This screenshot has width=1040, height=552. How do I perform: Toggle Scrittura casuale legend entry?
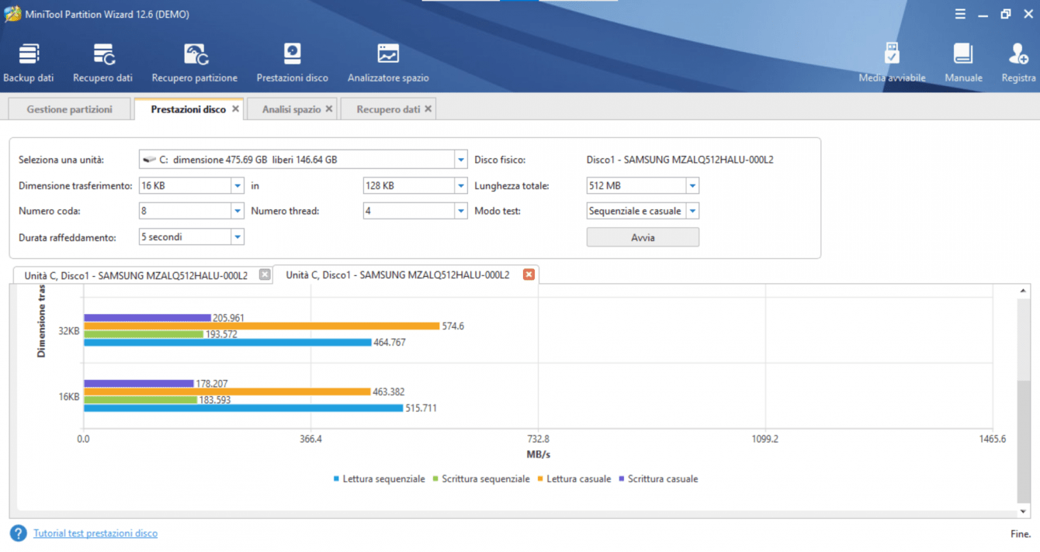click(658, 479)
